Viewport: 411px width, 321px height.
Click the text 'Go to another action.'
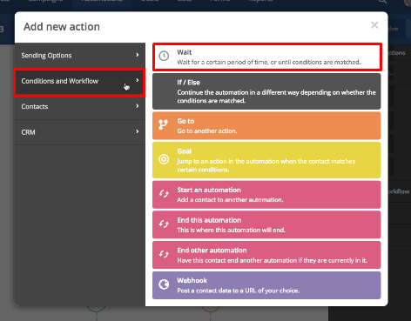(x=207, y=131)
